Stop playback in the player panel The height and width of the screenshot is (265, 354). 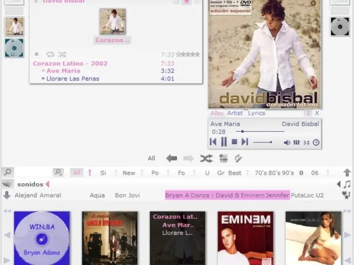[235, 142]
